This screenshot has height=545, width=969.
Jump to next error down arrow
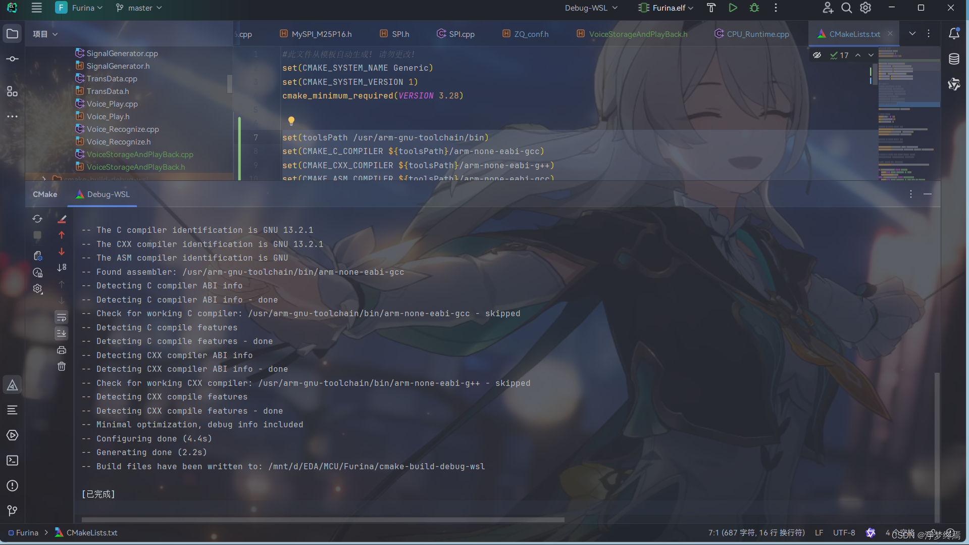(x=62, y=252)
